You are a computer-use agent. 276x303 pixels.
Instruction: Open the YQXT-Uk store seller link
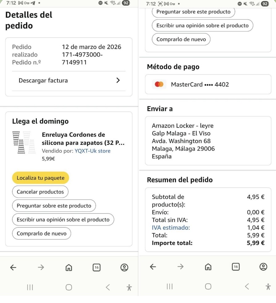click(93, 151)
